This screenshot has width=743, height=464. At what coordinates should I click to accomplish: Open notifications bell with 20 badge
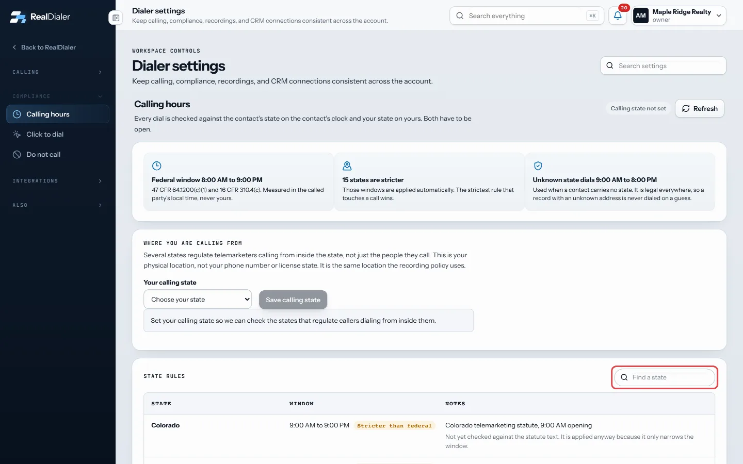[618, 15]
